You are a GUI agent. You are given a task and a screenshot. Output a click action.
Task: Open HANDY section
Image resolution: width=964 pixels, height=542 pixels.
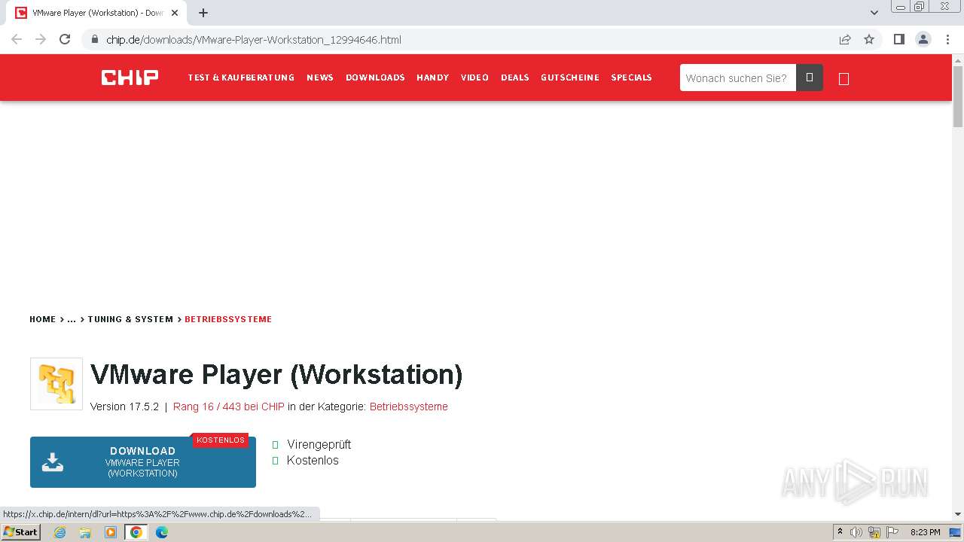click(x=433, y=78)
